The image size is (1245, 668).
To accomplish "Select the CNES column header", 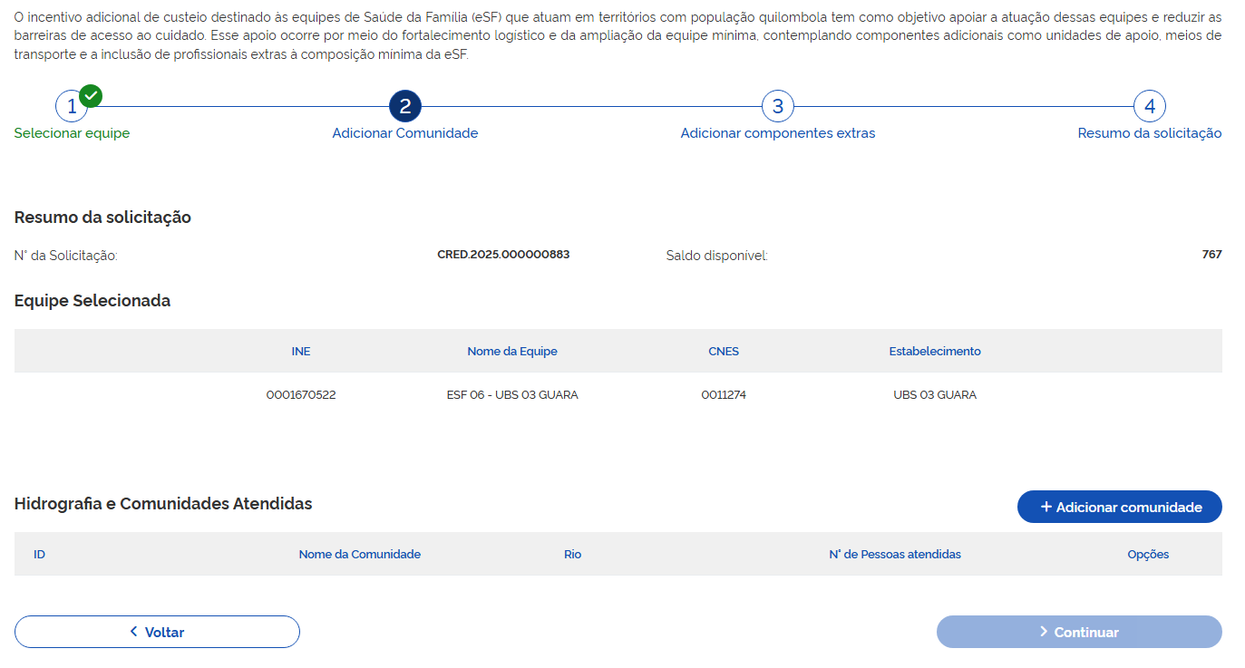I will (724, 352).
